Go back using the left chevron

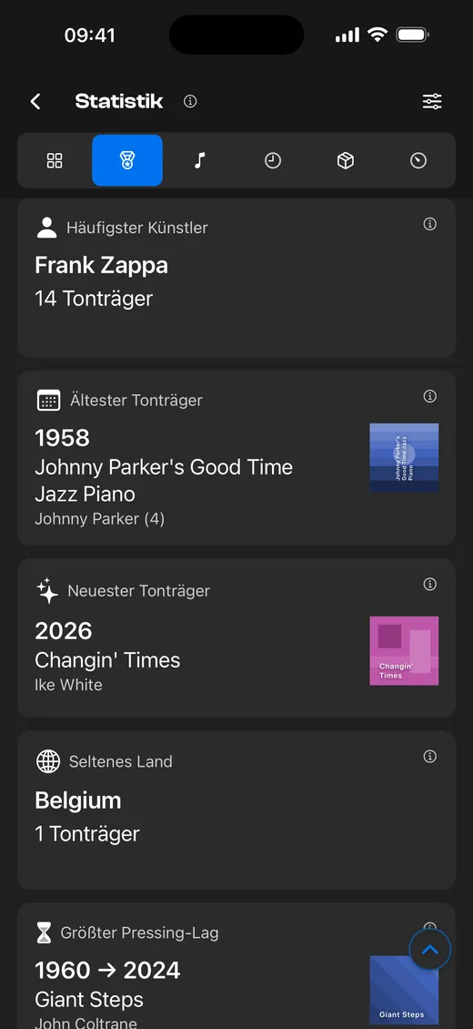coord(35,101)
